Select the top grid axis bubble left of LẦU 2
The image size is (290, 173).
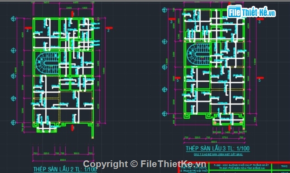(13, 19)
